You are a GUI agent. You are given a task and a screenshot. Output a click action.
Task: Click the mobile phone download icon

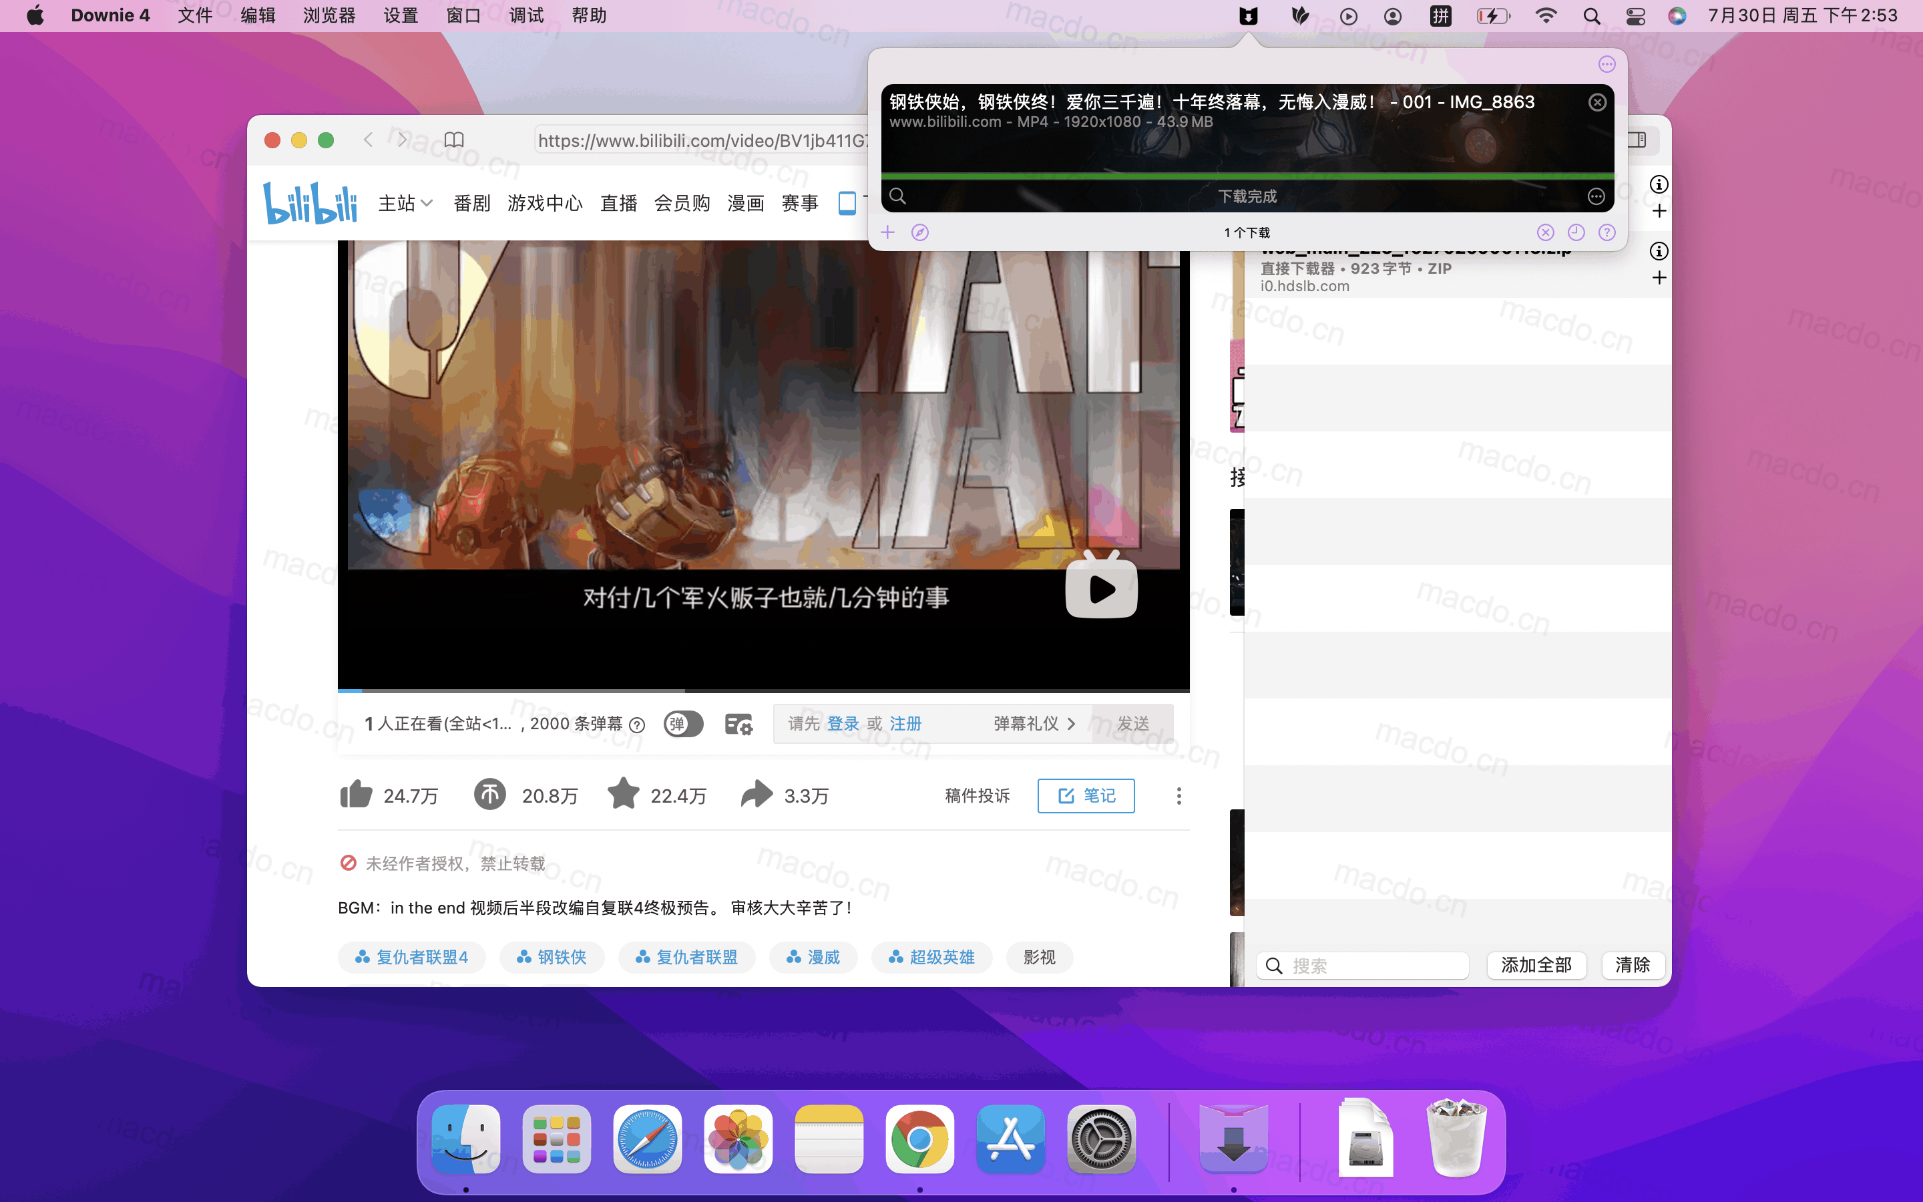pos(847,204)
